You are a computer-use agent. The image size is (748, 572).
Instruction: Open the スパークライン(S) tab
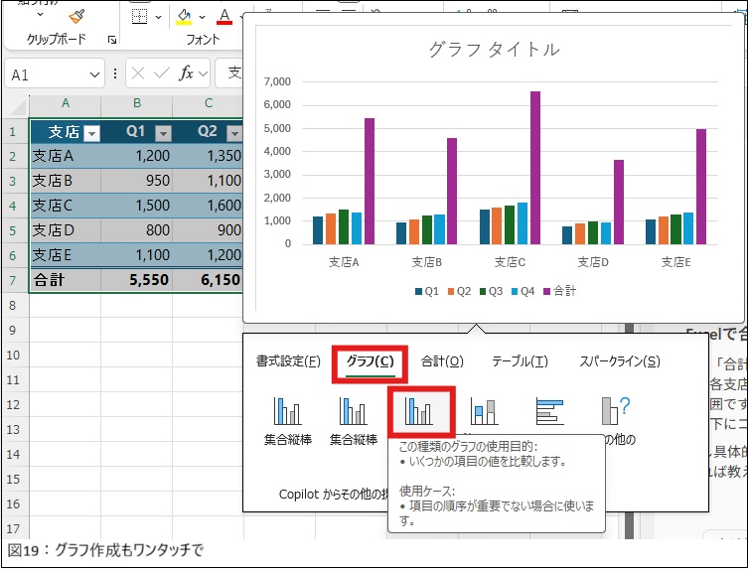click(619, 361)
